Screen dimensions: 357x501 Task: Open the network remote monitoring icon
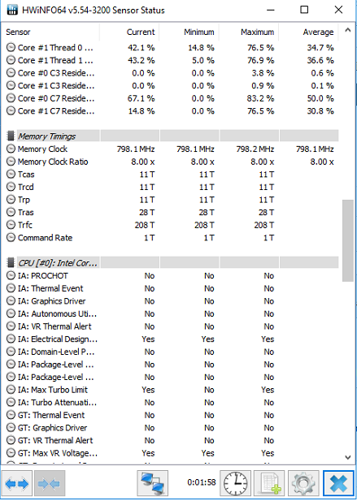click(x=153, y=483)
